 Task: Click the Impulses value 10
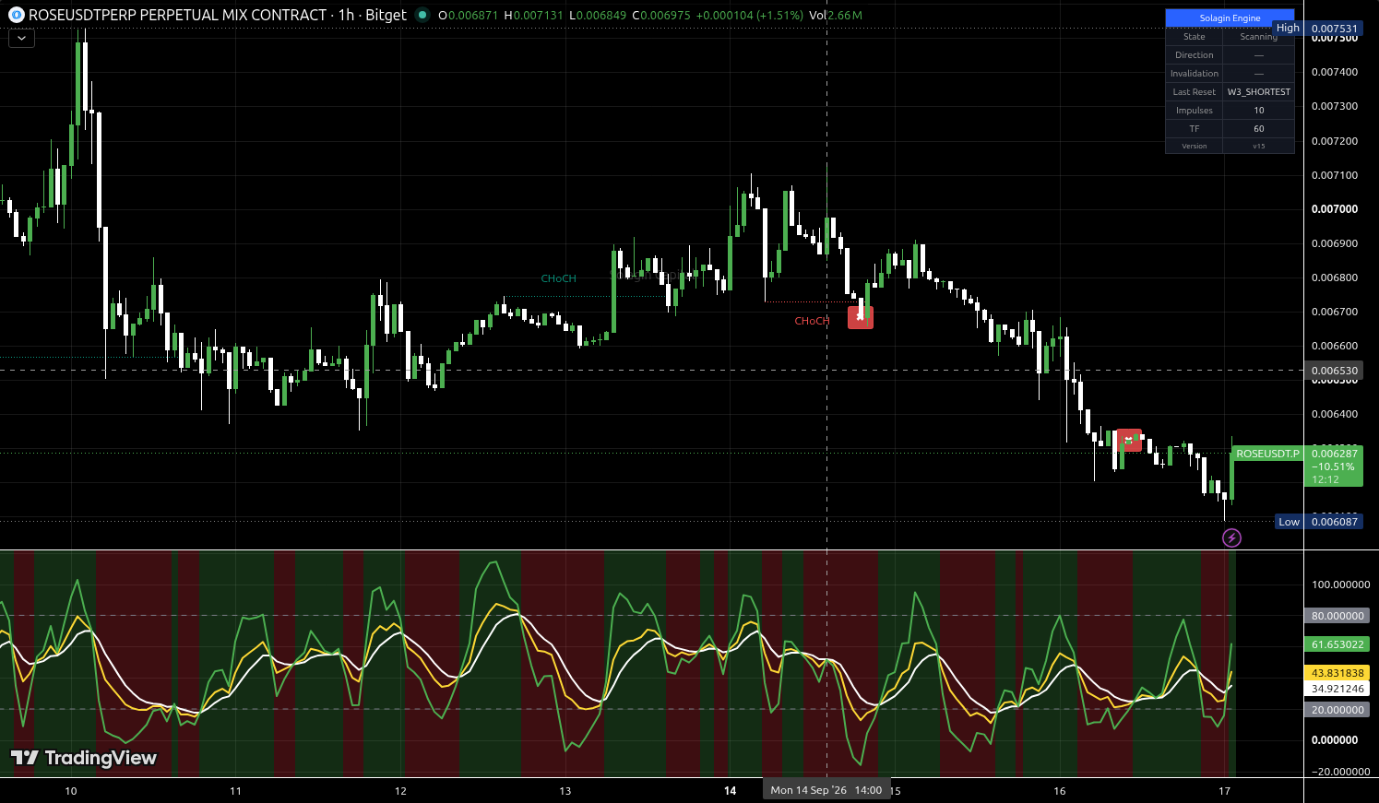point(1259,111)
